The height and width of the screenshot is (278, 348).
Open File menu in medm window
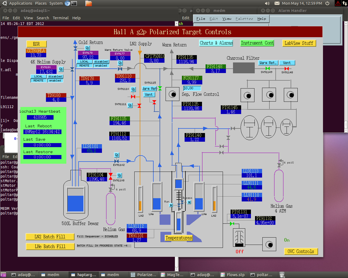point(201,19)
